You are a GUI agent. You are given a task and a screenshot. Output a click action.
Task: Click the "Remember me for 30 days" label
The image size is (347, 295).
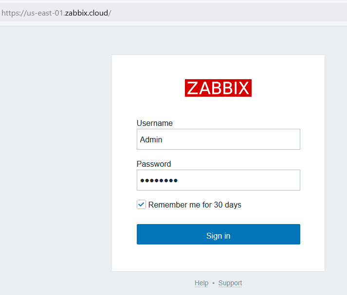tap(195, 205)
